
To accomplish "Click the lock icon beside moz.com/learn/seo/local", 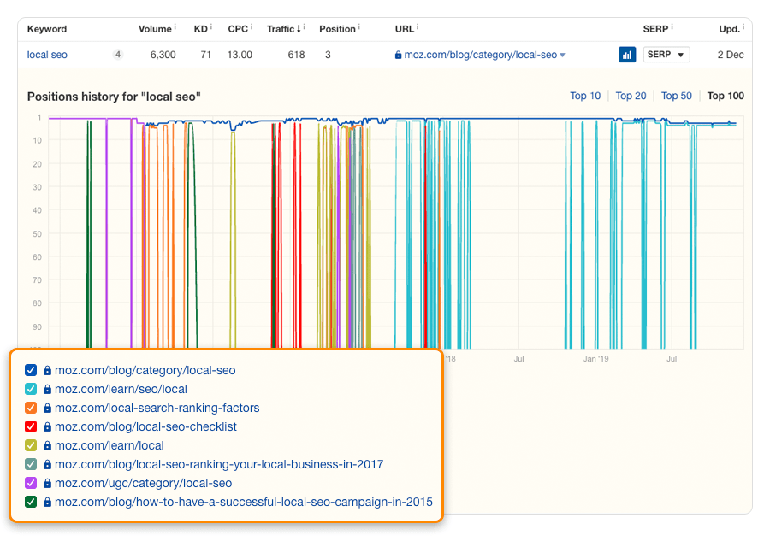I will click(x=47, y=390).
